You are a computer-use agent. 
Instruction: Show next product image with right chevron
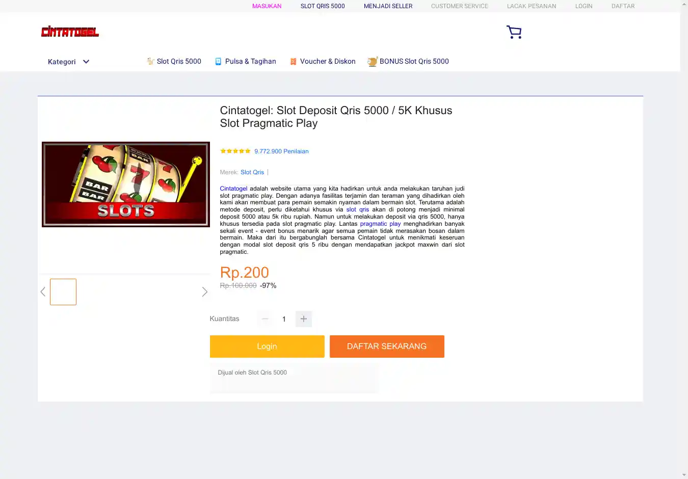pyautogui.click(x=204, y=292)
